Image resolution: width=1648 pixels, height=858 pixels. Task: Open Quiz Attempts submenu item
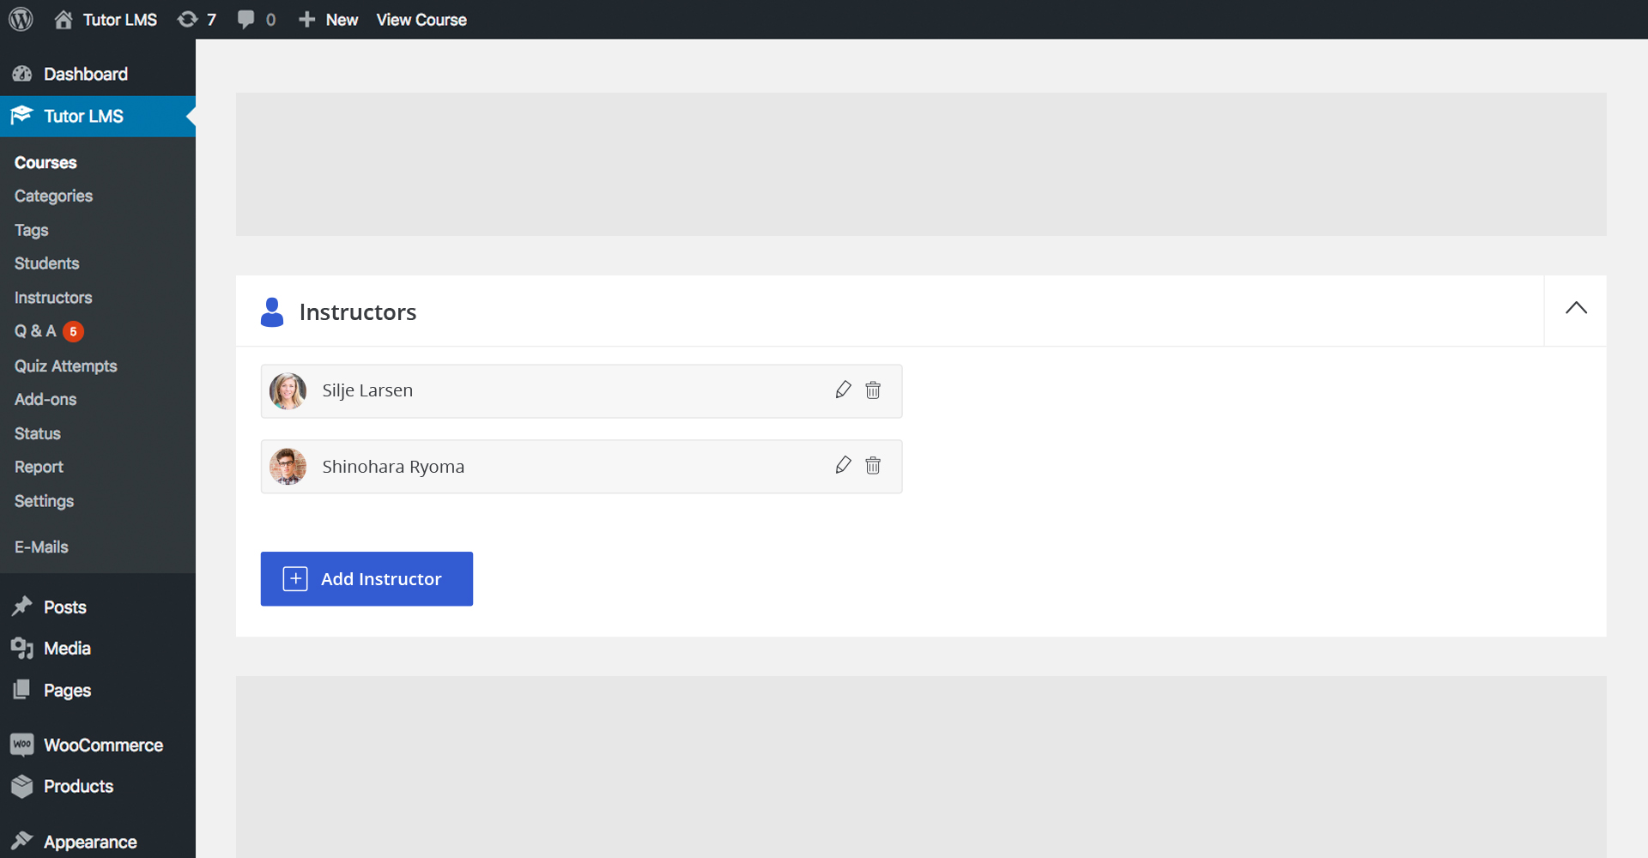(65, 366)
